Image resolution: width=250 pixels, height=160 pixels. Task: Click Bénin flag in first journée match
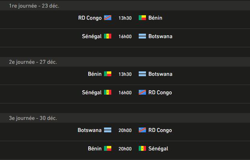[142, 18]
